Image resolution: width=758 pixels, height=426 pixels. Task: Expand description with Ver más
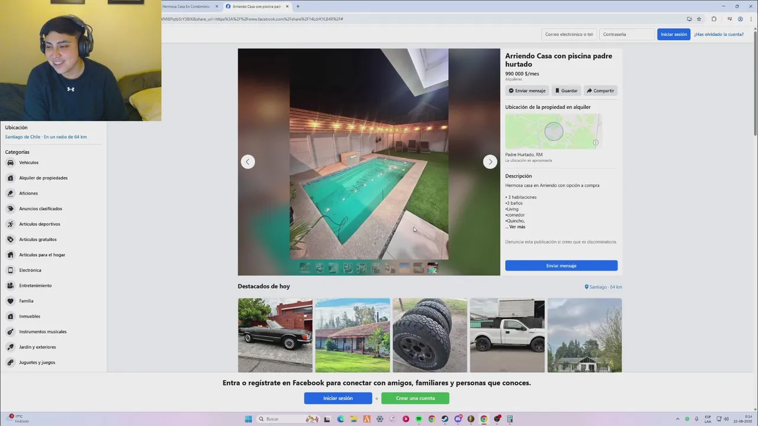pos(517,227)
